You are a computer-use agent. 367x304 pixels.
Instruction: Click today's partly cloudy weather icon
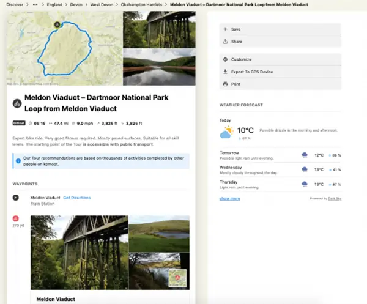click(227, 132)
